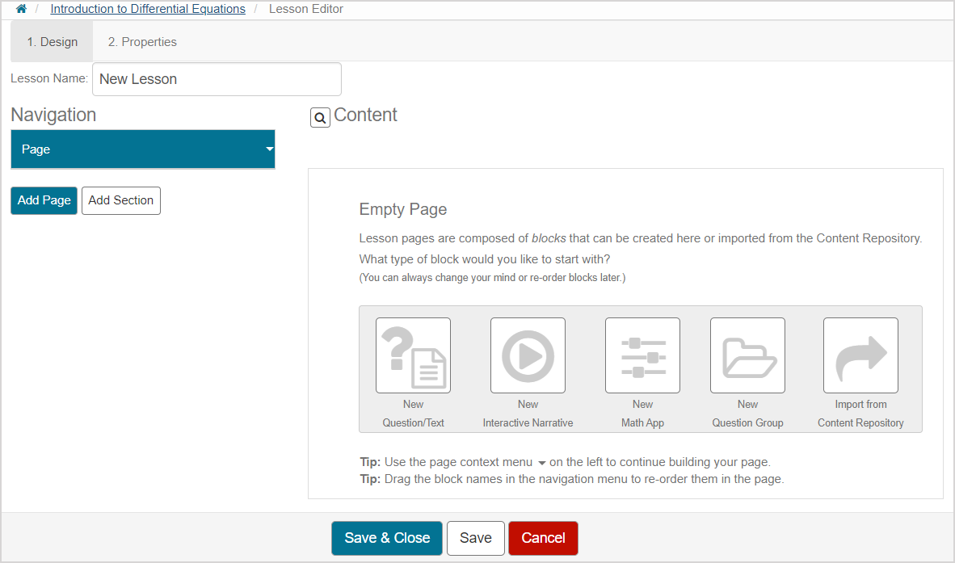The width and height of the screenshot is (955, 563).
Task: Choose the New Interactive Narrative play icon
Action: pos(528,355)
